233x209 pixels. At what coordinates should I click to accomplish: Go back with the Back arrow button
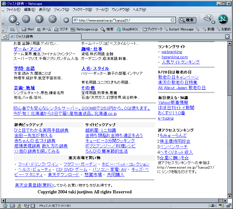click(x=13, y=19)
